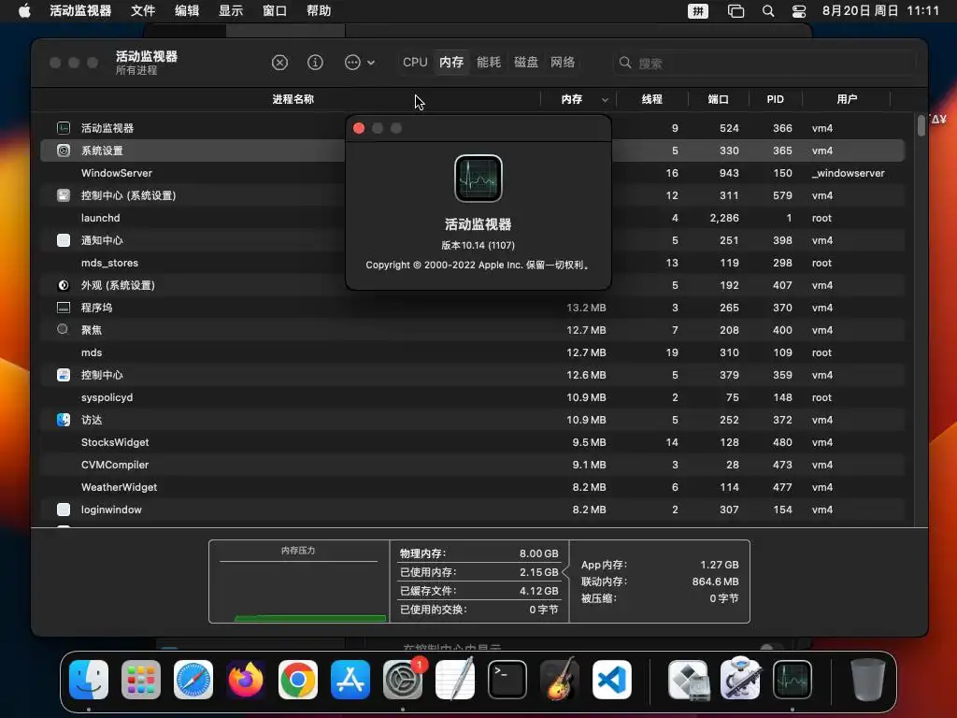Click the process list vertical scrollbar
The image size is (957, 718).
921,125
